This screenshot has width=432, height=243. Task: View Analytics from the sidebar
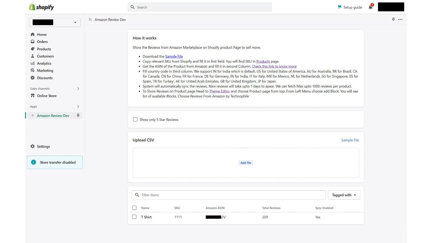44,63
